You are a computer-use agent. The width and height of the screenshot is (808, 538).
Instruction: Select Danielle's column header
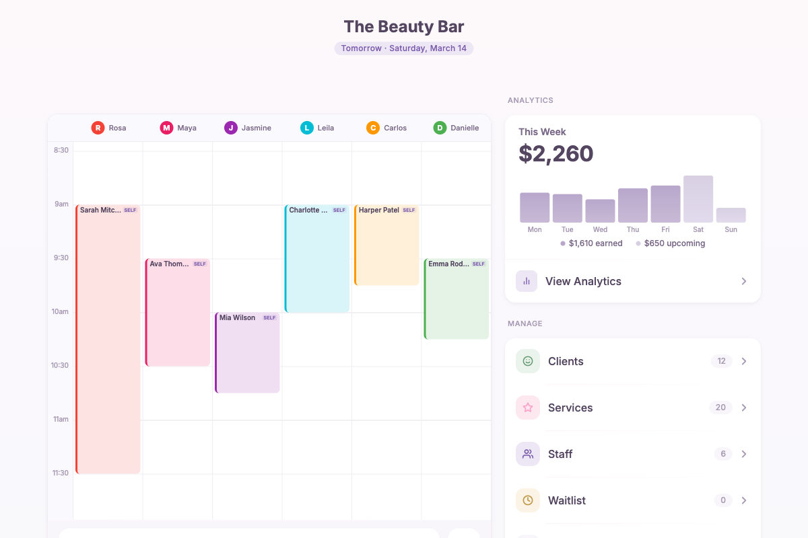(457, 128)
